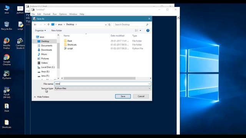246x138 pixels.
Task: Select the Anus (E:) drive in navigation pane
Action: point(43,72)
